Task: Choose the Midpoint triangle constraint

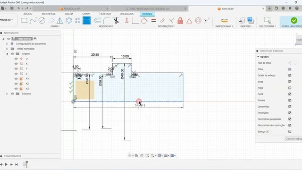Action: (x=189, y=21)
